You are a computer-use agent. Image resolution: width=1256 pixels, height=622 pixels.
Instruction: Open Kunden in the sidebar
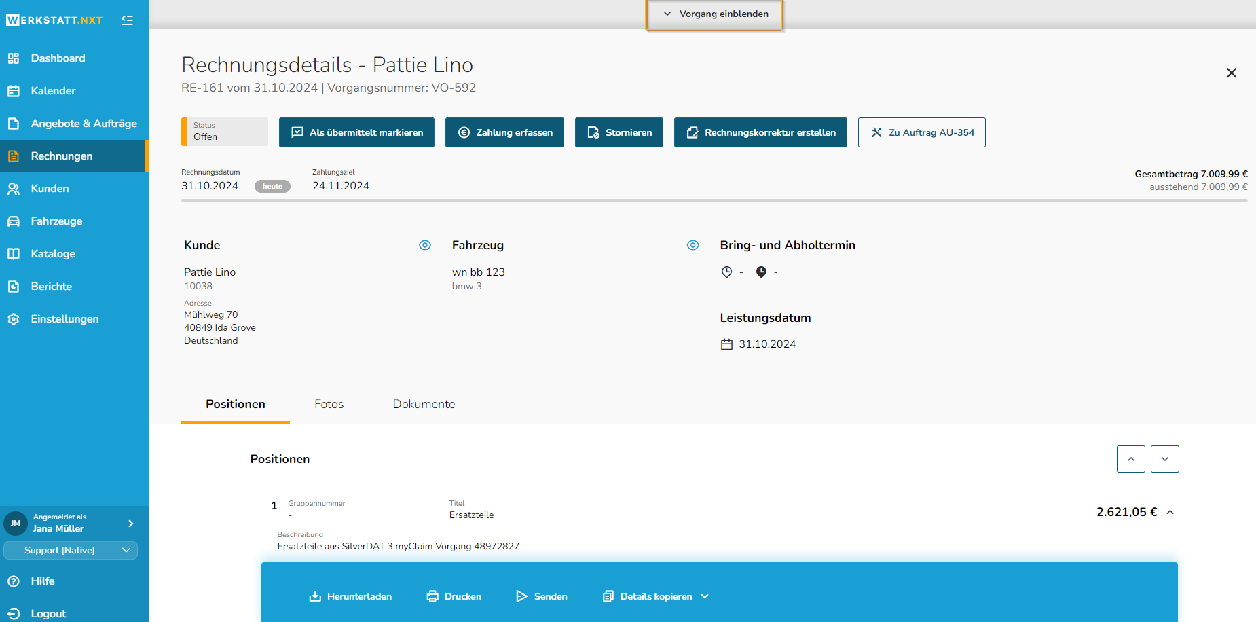tap(74, 189)
